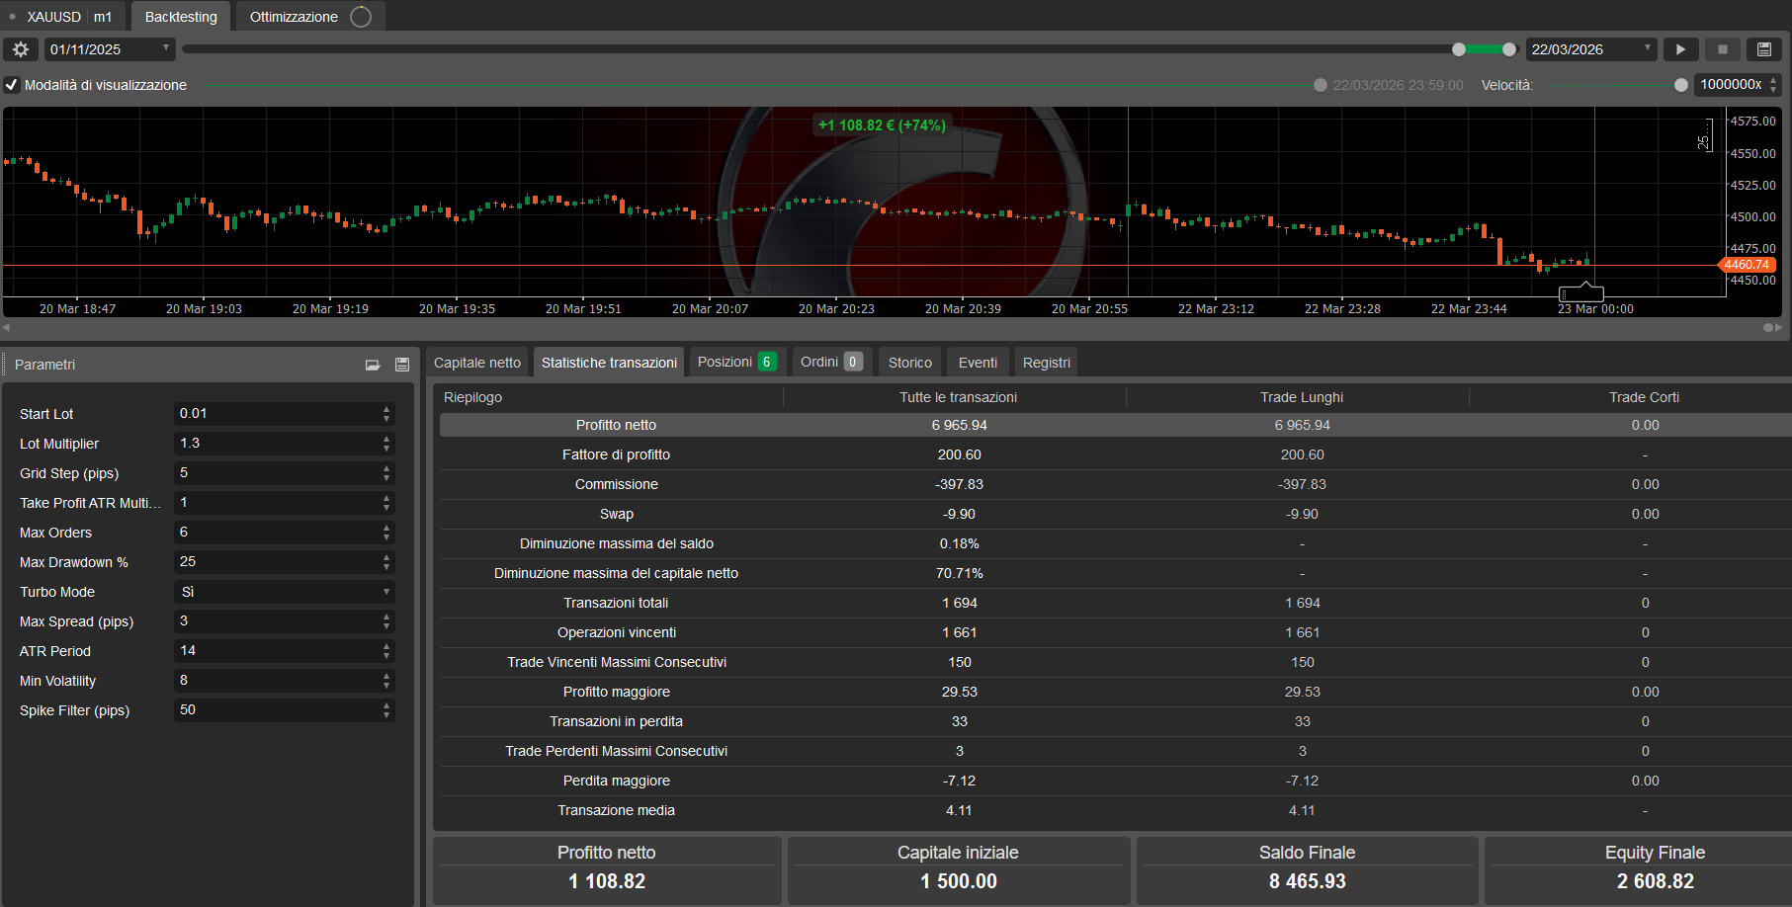Expand the Turbo Mode dropdown

tap(385, 592)
